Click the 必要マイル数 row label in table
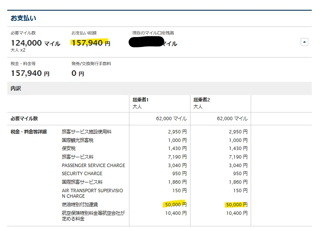Screen dimensions: 322x231 [24, 118]
